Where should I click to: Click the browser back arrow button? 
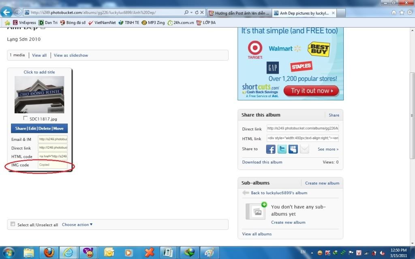click(6, 13)
